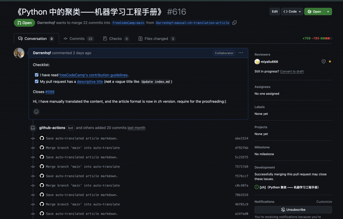Switch to the Commits tab
343x219 pixels.
(x=79, y=39)
